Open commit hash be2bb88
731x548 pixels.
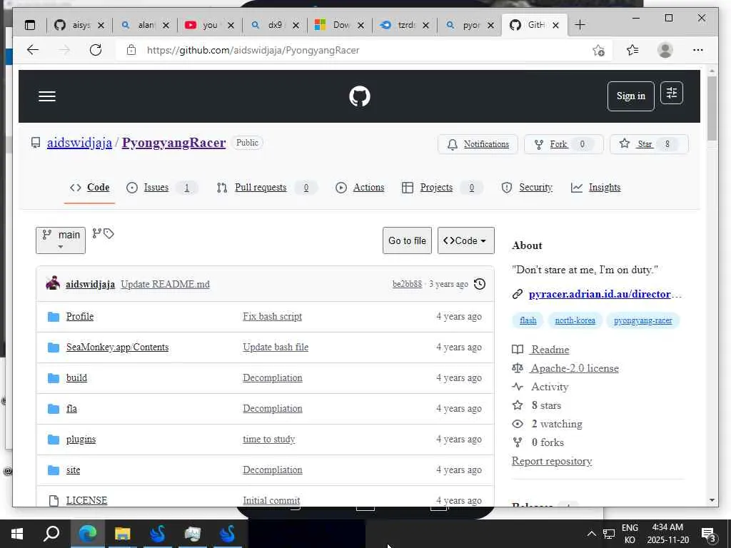click(407, 284)
